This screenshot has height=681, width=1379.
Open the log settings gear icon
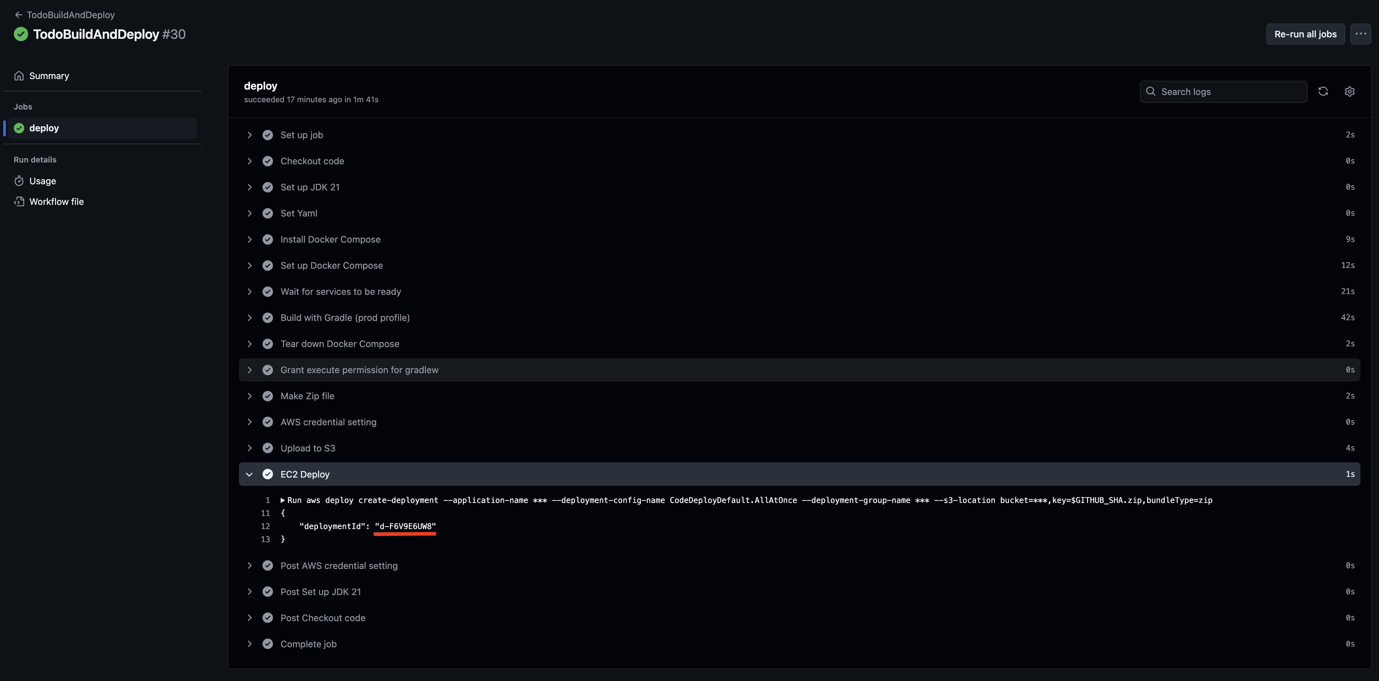(x=1349, y=91)
